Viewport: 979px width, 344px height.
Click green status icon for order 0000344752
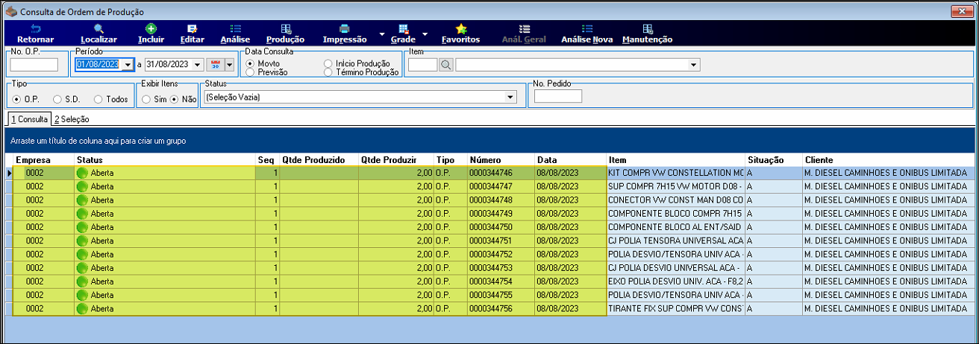(82, 254)
